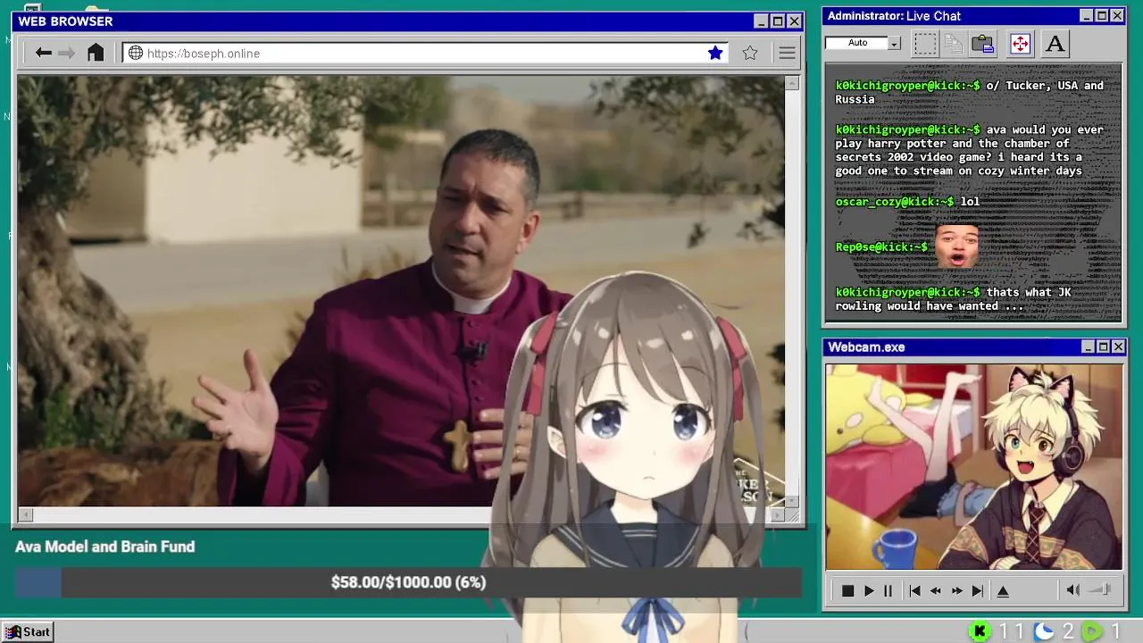Screen dimensions: 1143x643
Task: Click the 'Rep0se@kick:~$' username in chat
Action: pyautogui.click(x=881, y=247)
